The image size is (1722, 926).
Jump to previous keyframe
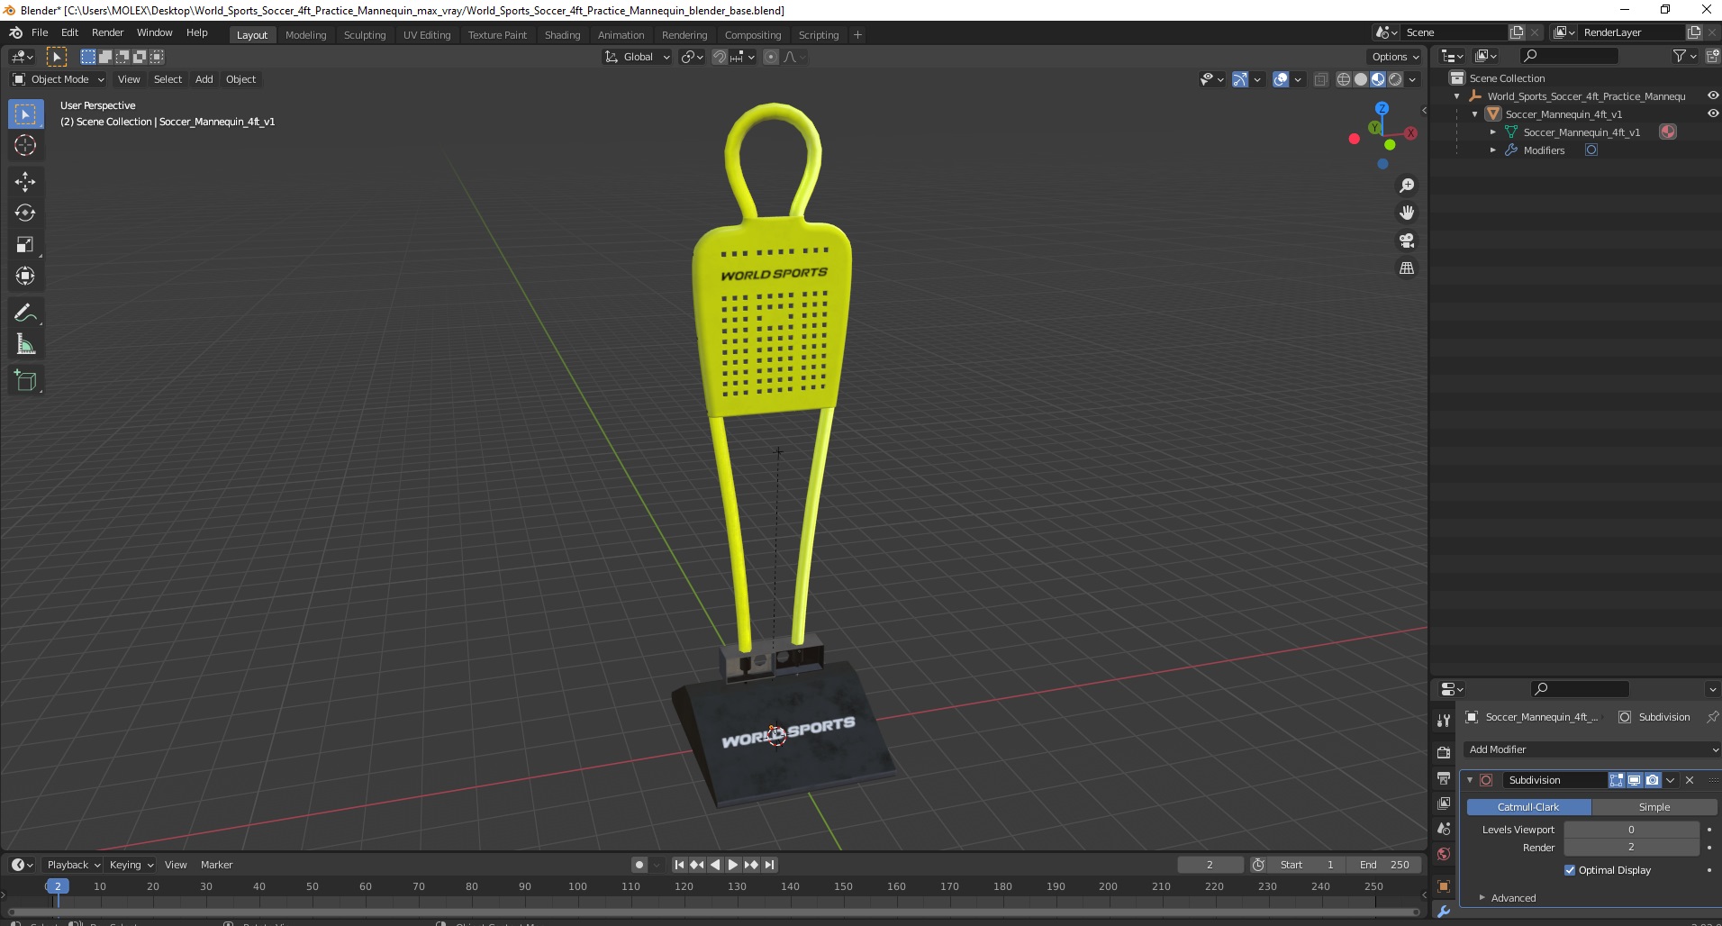(x=697, y=865)
